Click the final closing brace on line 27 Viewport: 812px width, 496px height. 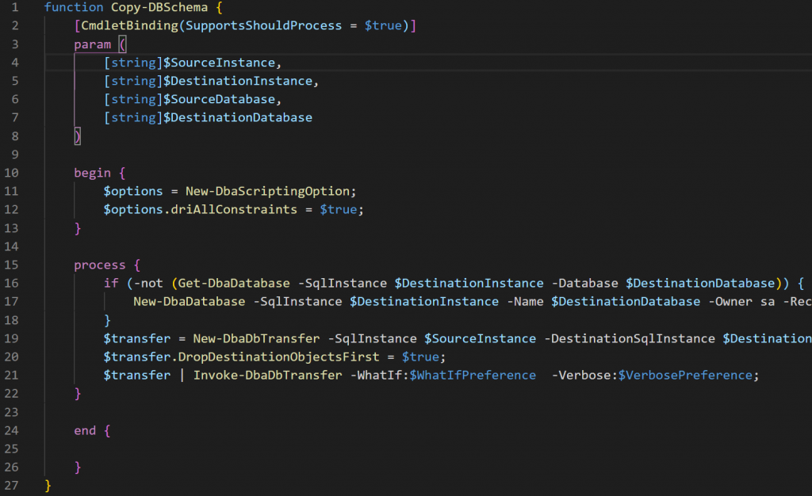(48, 485)
